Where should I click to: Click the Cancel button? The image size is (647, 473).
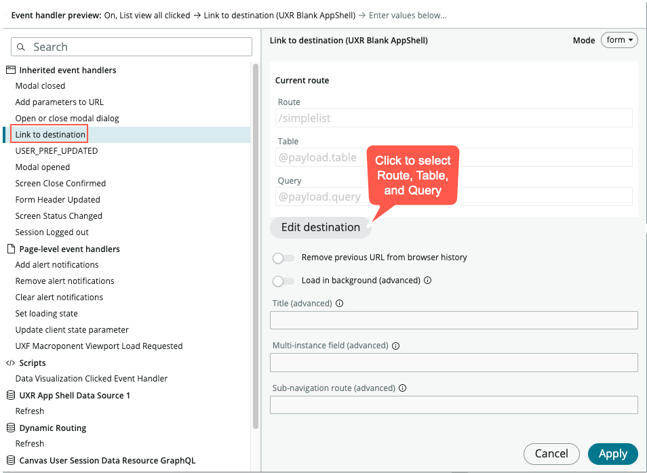(551, 453)
